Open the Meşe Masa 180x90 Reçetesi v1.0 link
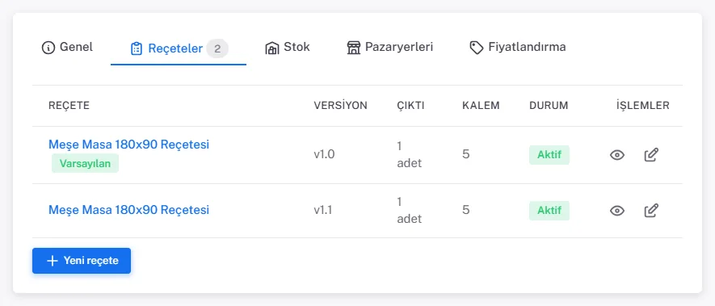Image resolution: width=715 pixels, height=306 pixels. click(128, 145)
